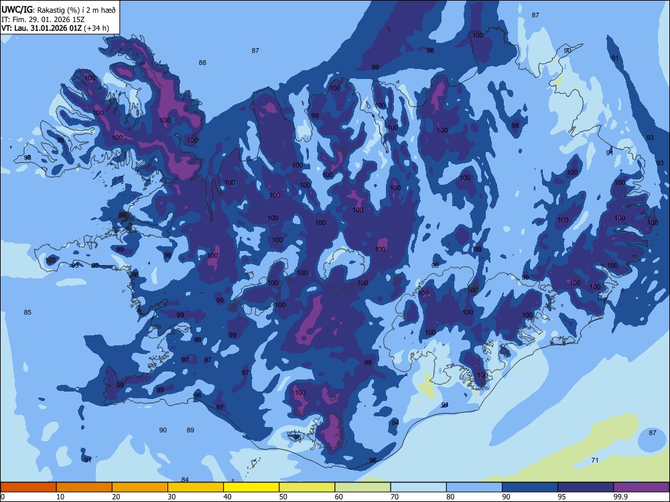Select the 'IT: Fim. 29. 01. 2026 15Z' line
The image size is (670, 502).
click(43, 19)
